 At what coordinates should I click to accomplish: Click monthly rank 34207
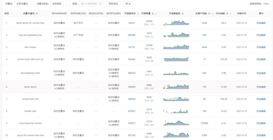132,23
